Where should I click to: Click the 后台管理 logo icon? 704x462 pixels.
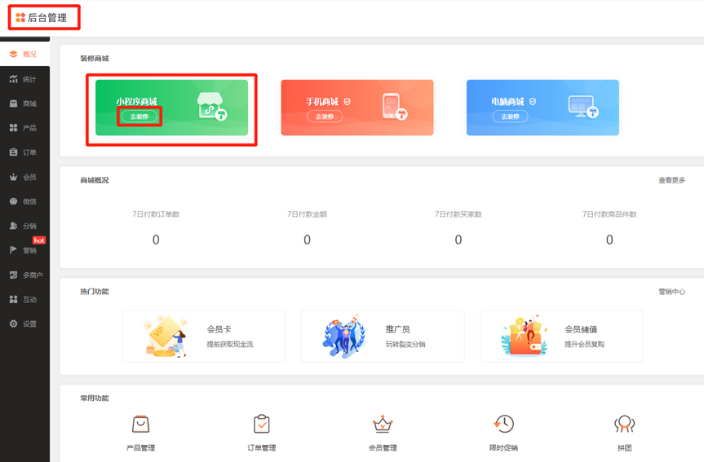click(20, 17)
